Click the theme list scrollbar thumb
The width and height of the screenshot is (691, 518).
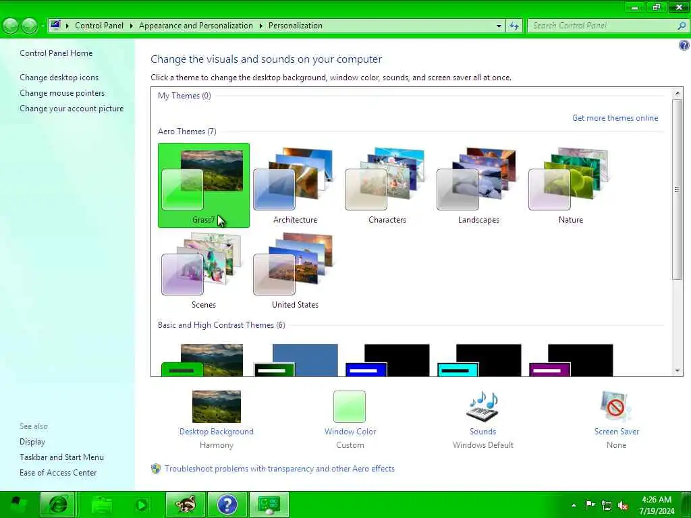[x=678, y=190]
